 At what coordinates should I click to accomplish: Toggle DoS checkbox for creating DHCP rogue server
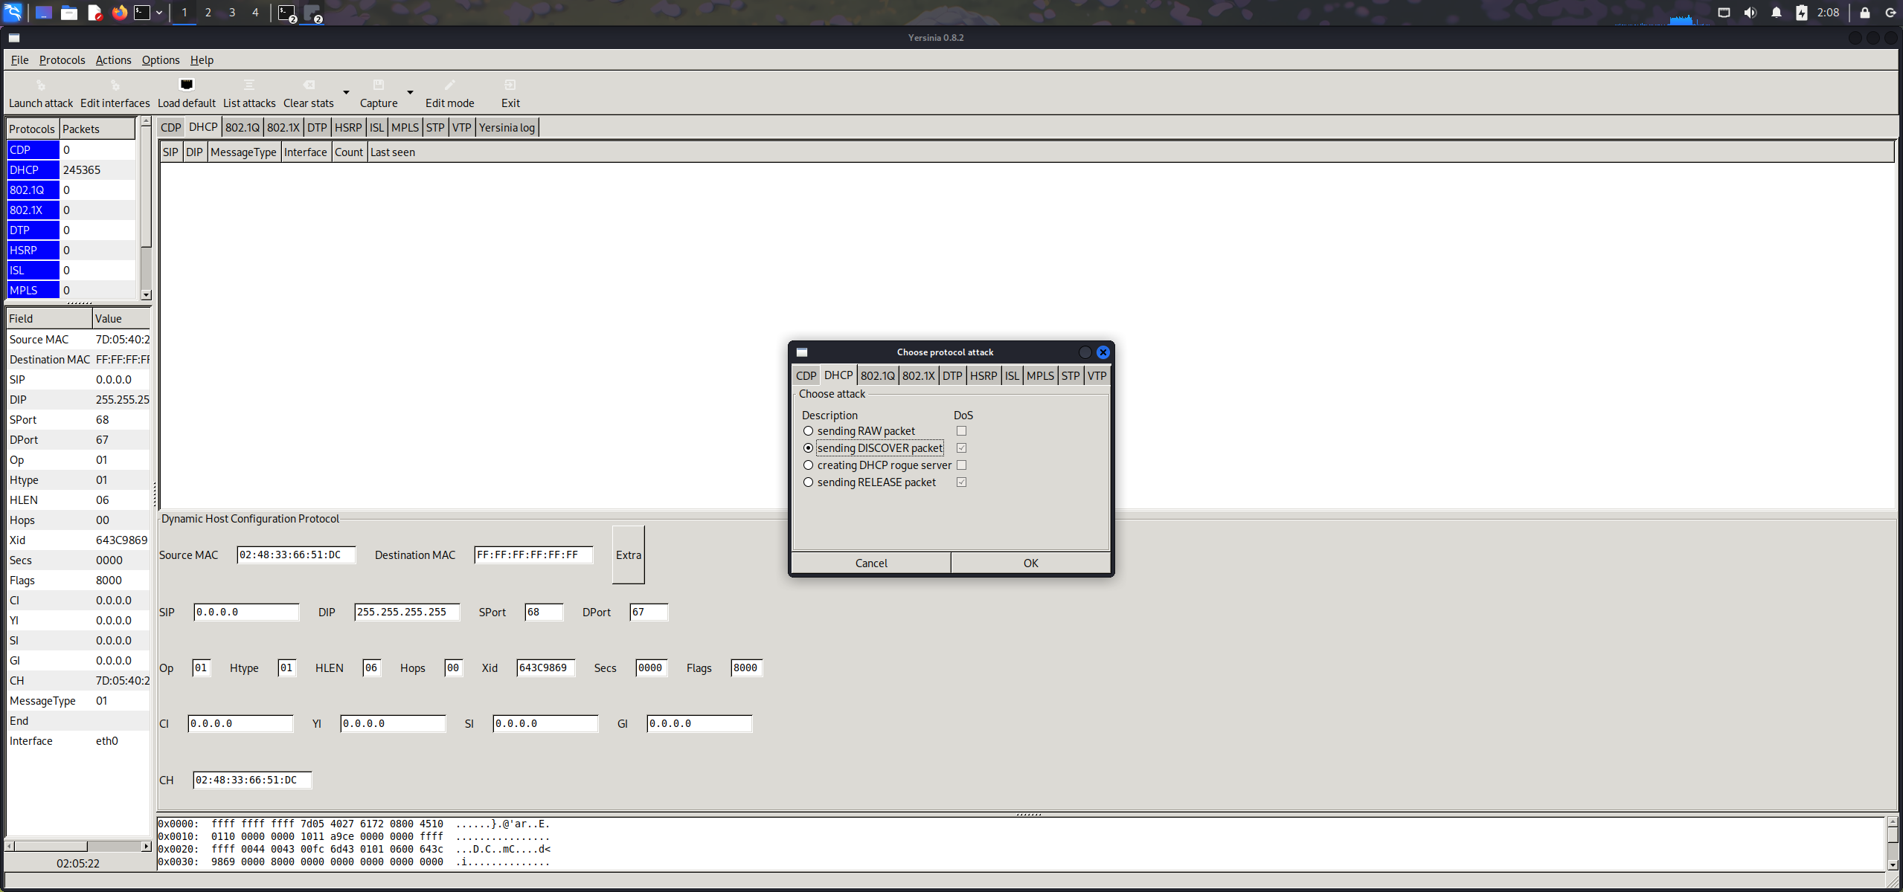point(961,465)
